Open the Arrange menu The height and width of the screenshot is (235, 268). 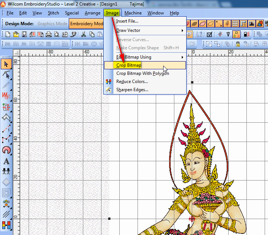point(93,13)
